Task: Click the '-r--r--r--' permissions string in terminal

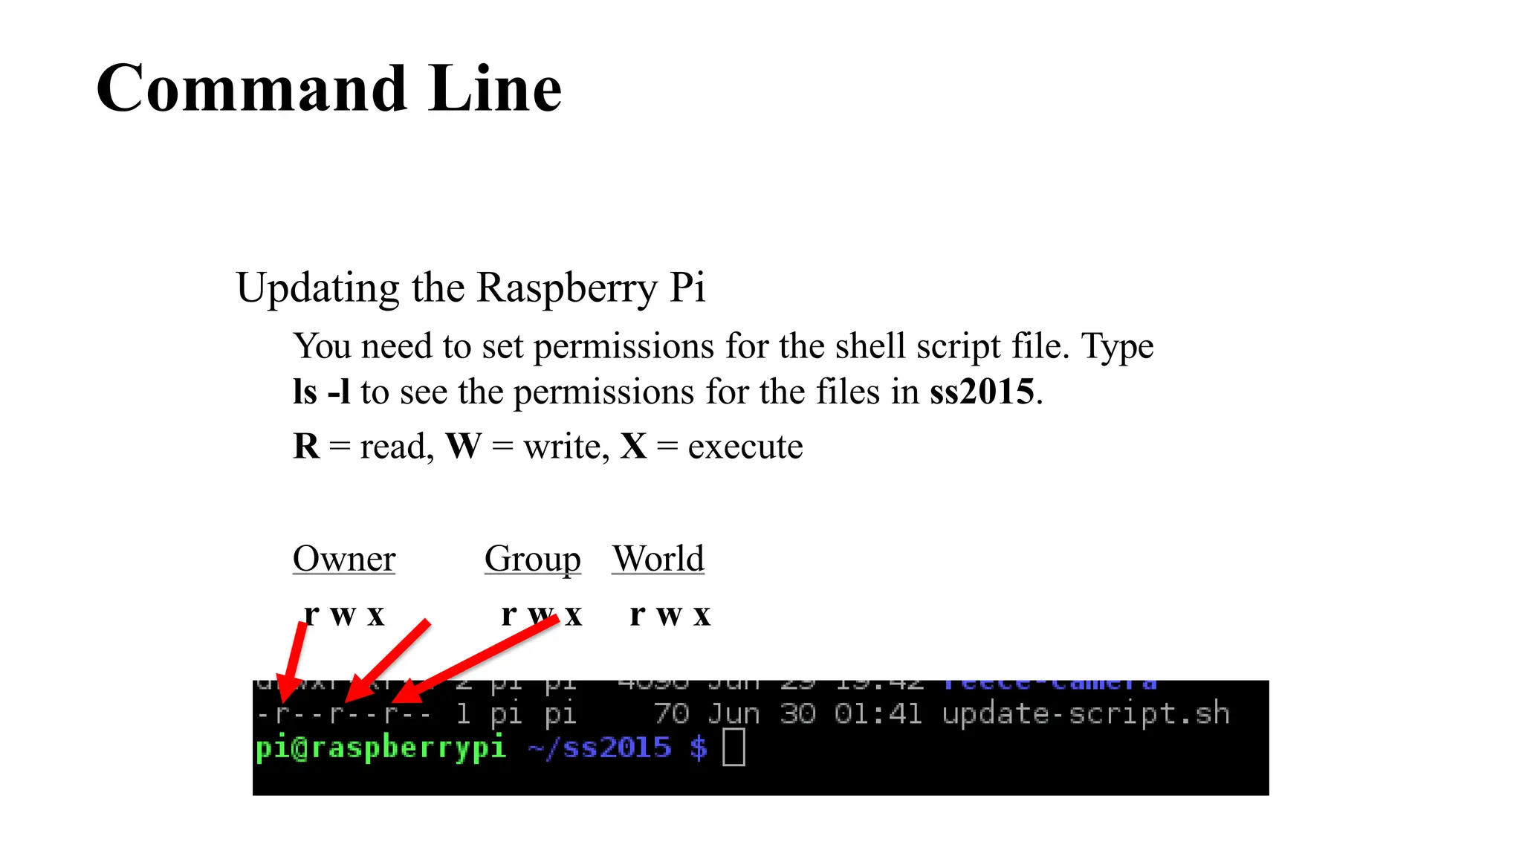Action: point(343,715)
